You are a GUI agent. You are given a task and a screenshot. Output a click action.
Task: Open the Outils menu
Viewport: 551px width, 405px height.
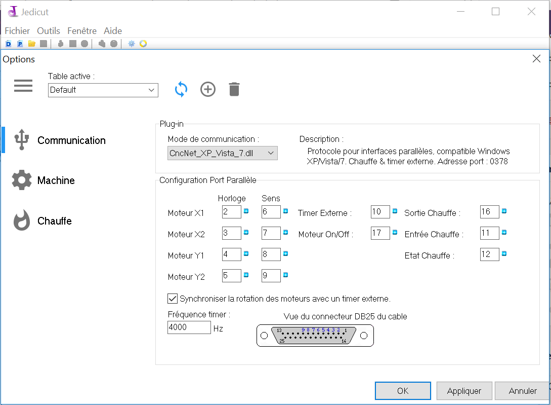tap(49, 31)
